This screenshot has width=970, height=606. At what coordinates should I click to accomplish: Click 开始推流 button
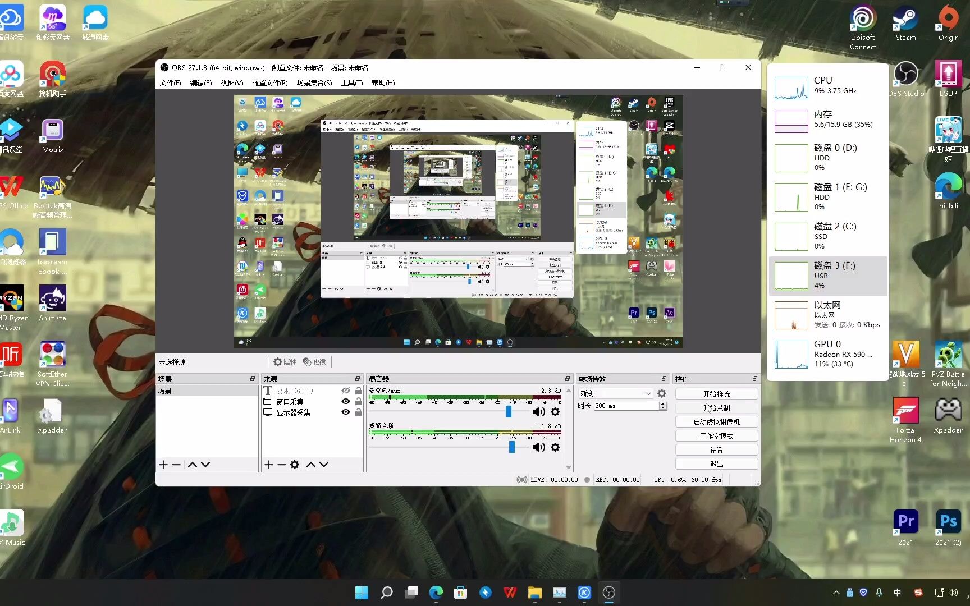tap(717, 394)
